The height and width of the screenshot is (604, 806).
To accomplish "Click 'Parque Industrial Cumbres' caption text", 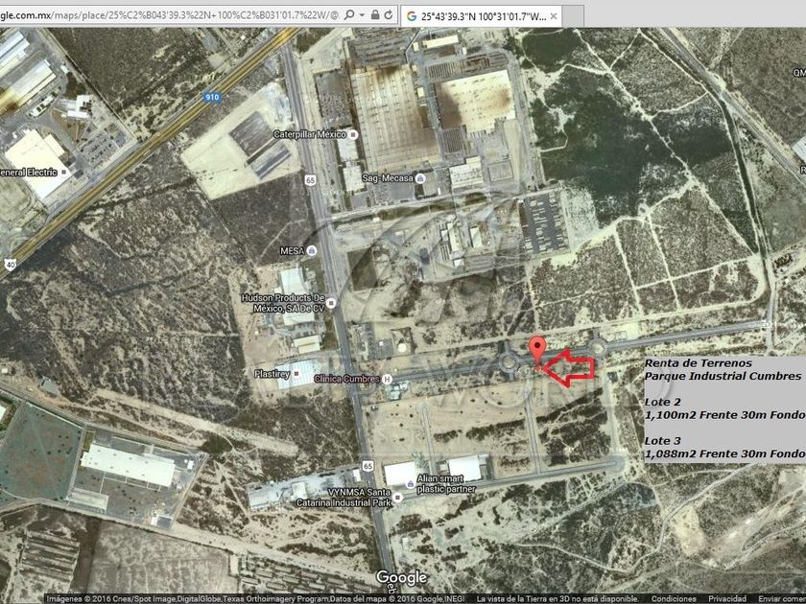I will point(723,376).
